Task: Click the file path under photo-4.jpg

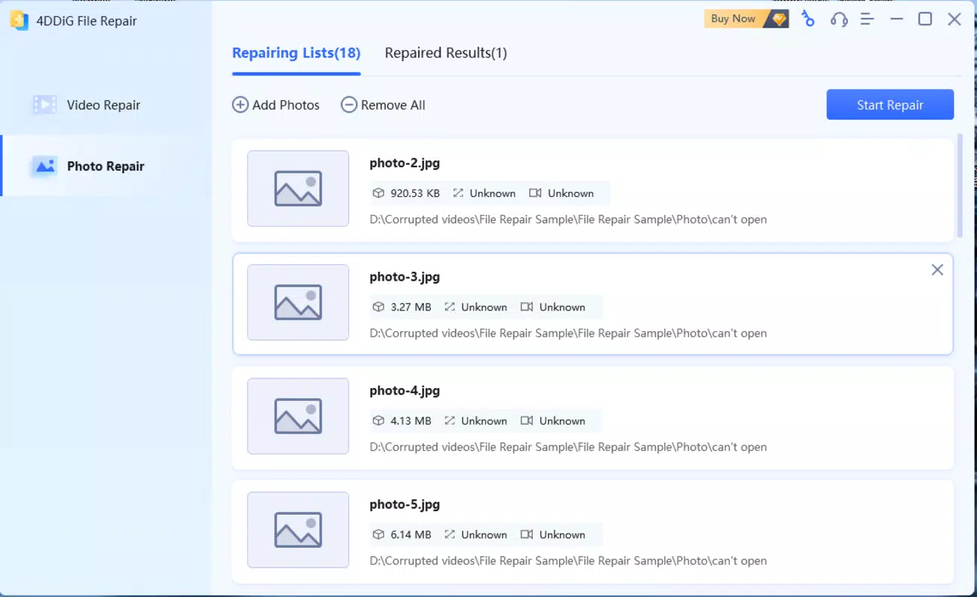Action: point(568,447)
